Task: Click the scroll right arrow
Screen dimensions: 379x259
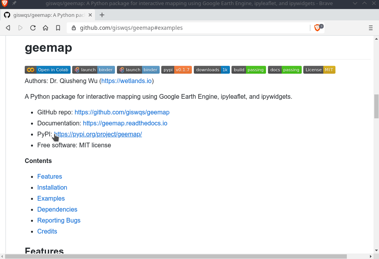Action: click(371, 256)
